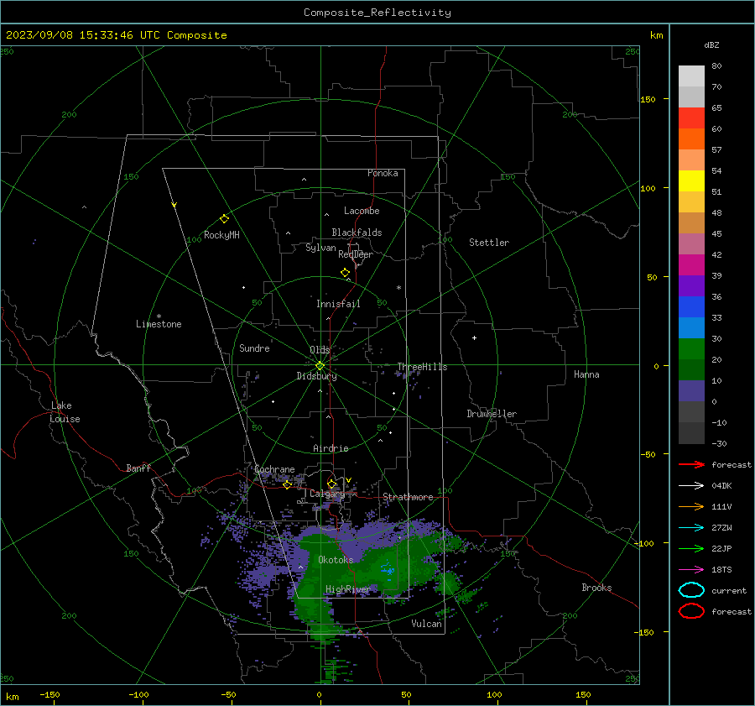The height and width of the screenshot is (706, 755).
Task: Click the yellow diamond marker below Cochrane
Action: click(x=288, y=485)
